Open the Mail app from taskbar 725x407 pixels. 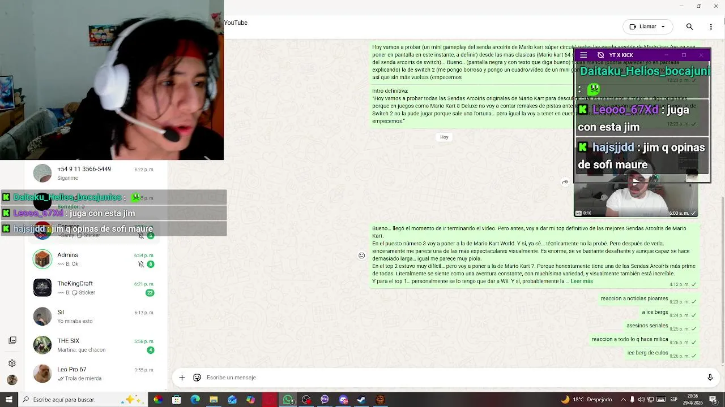[232, 400]
